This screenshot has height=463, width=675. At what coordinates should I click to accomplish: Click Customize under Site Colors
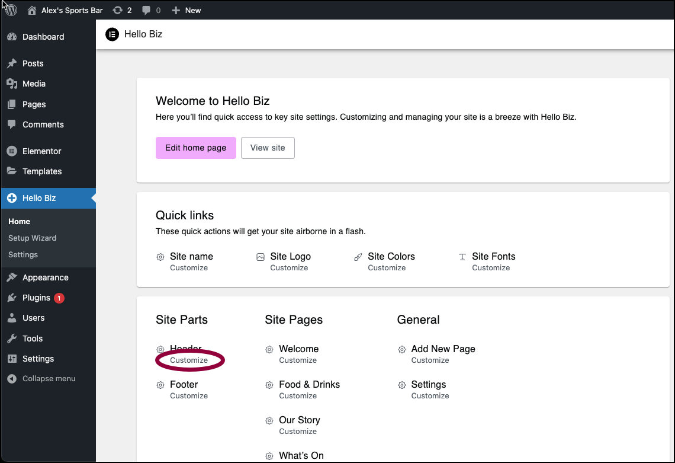tap(387, 268)
